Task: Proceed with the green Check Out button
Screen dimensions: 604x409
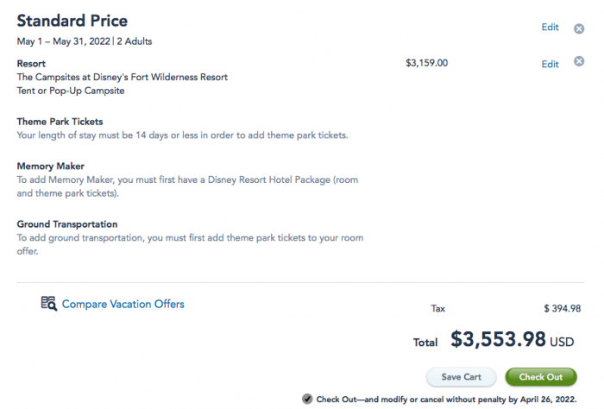Action: click(541, 377)
